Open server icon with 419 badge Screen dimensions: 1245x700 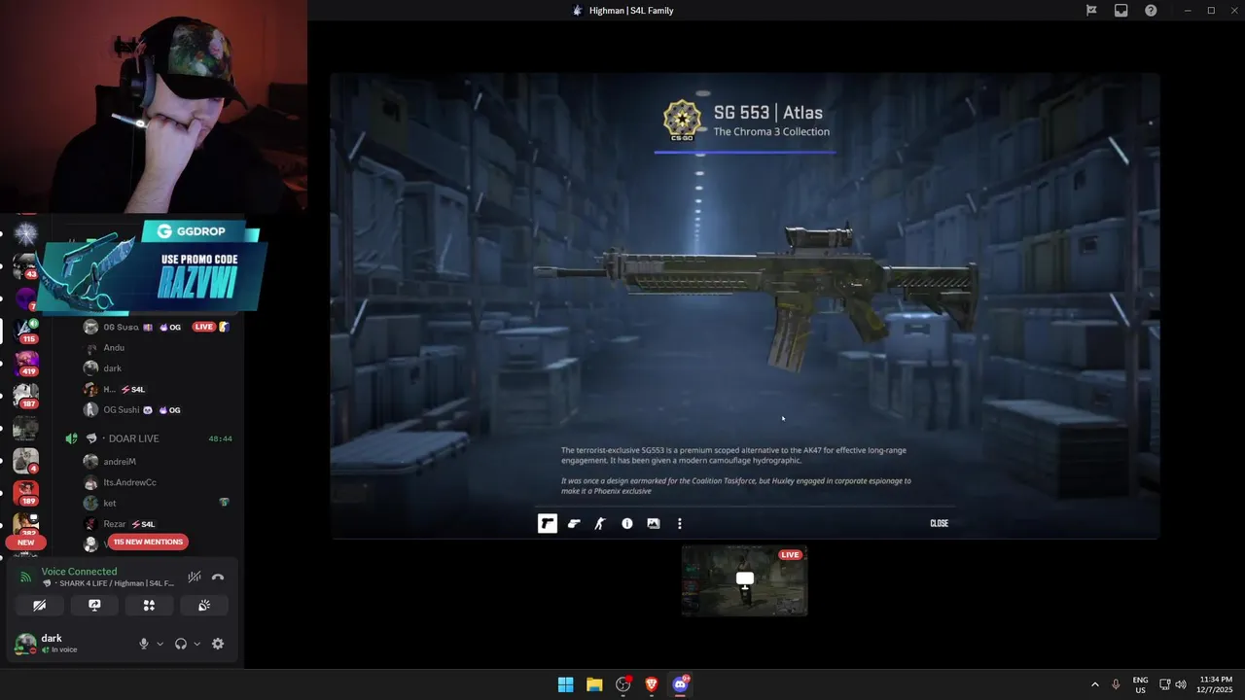point(25,363)
